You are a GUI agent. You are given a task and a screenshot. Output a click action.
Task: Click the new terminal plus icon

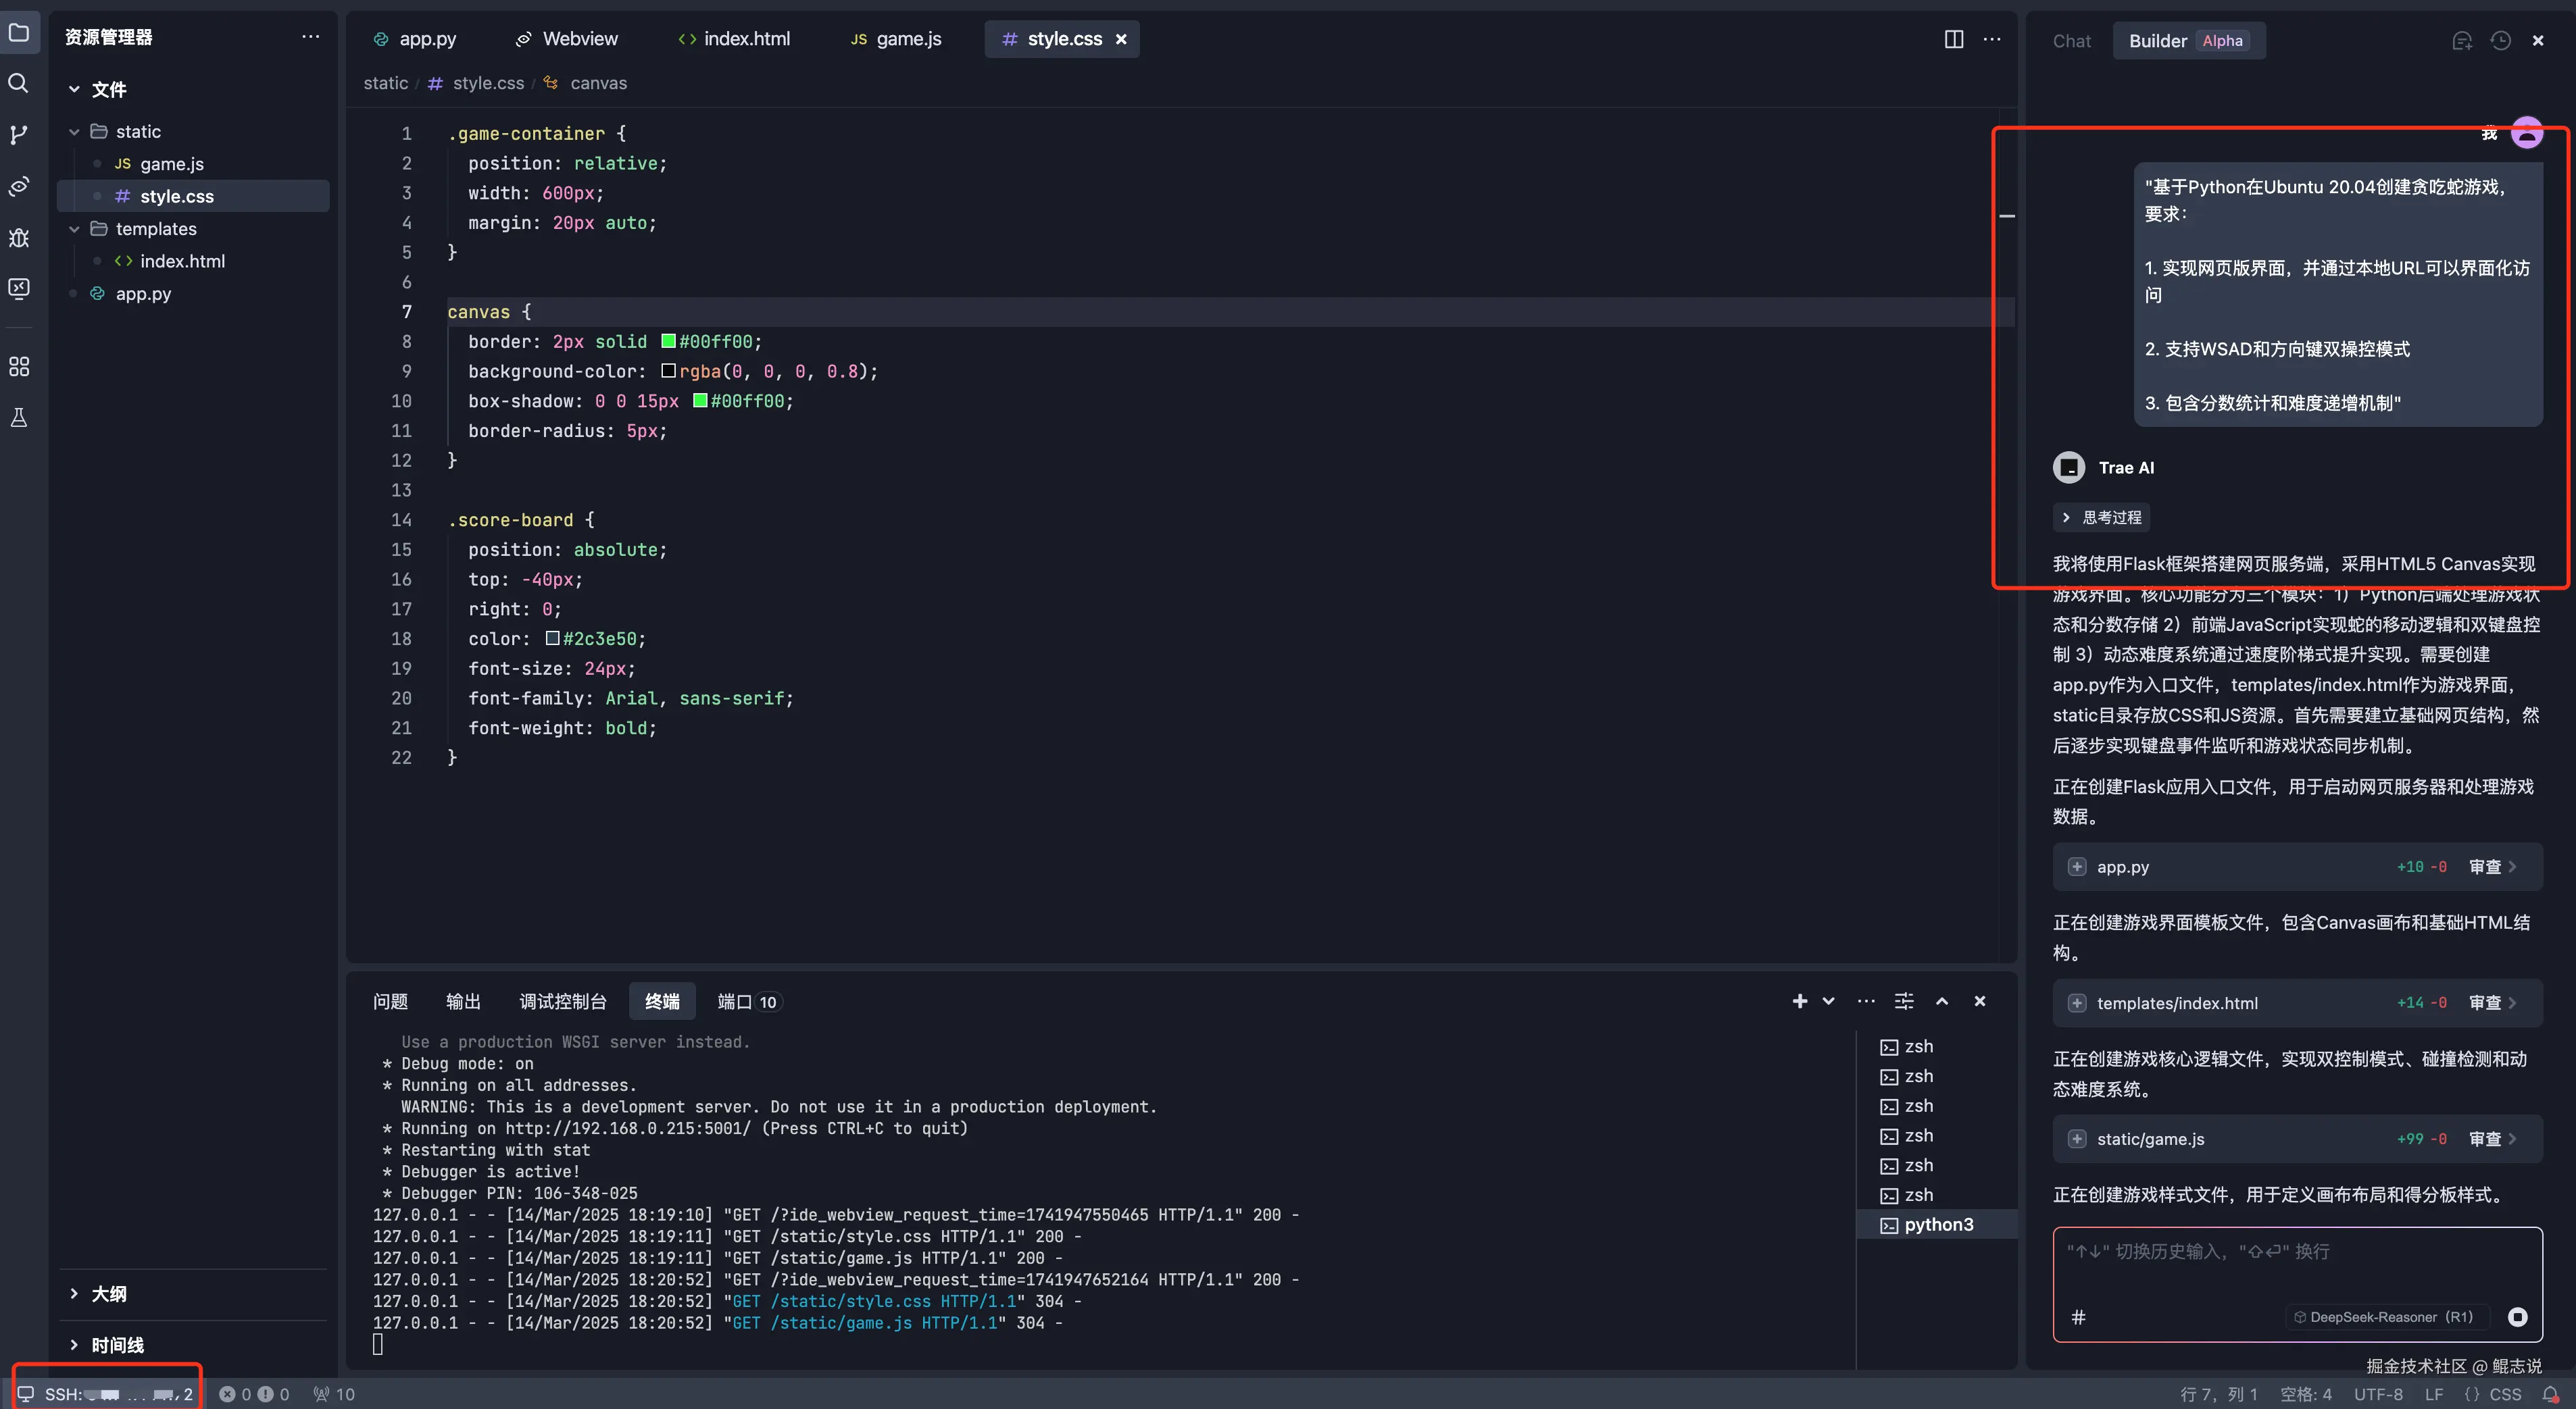coord(1799,1001)
